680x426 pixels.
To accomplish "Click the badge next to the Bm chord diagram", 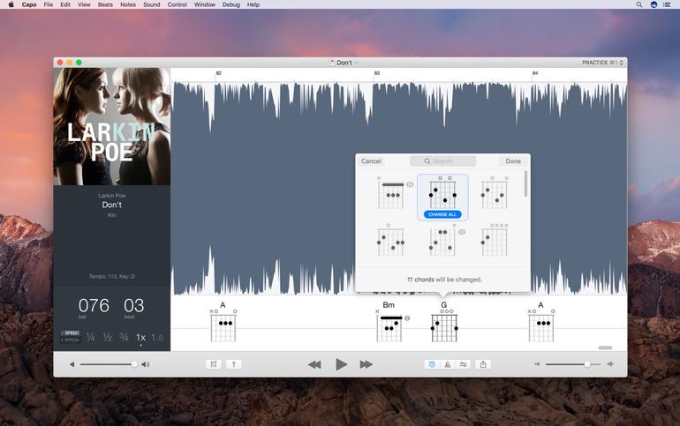I will pyautogui.click(x=407, y=318).
